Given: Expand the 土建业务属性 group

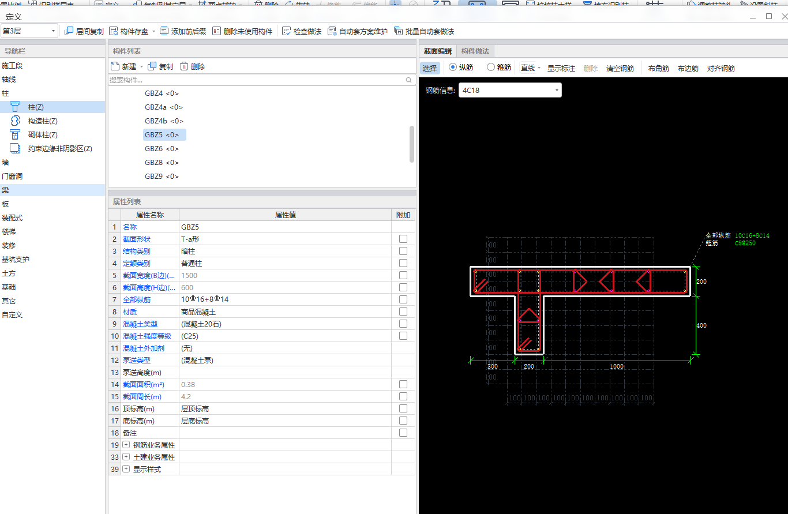Looking at the screenshot, I should point(126,457).
